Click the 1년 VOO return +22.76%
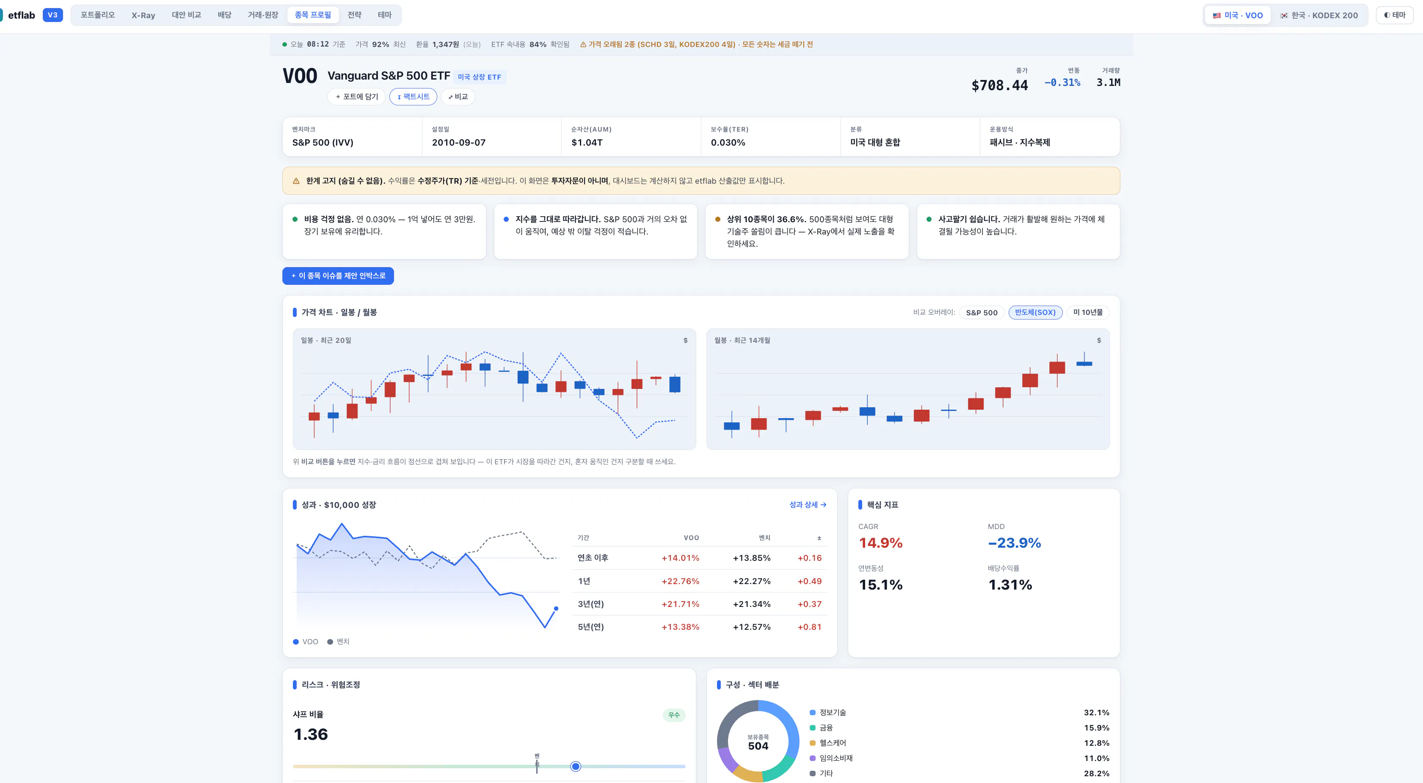1423x783 pixels. pyautogui.click(x=681, y=581)
